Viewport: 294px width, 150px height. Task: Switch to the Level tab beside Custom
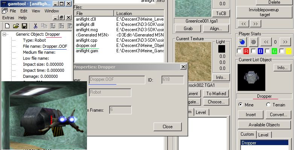tap(263, 135)
